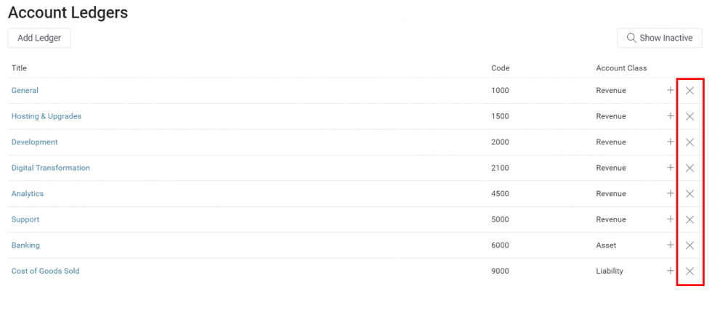Add sub-ledger with plus icon beside Support

coord(671,219)
